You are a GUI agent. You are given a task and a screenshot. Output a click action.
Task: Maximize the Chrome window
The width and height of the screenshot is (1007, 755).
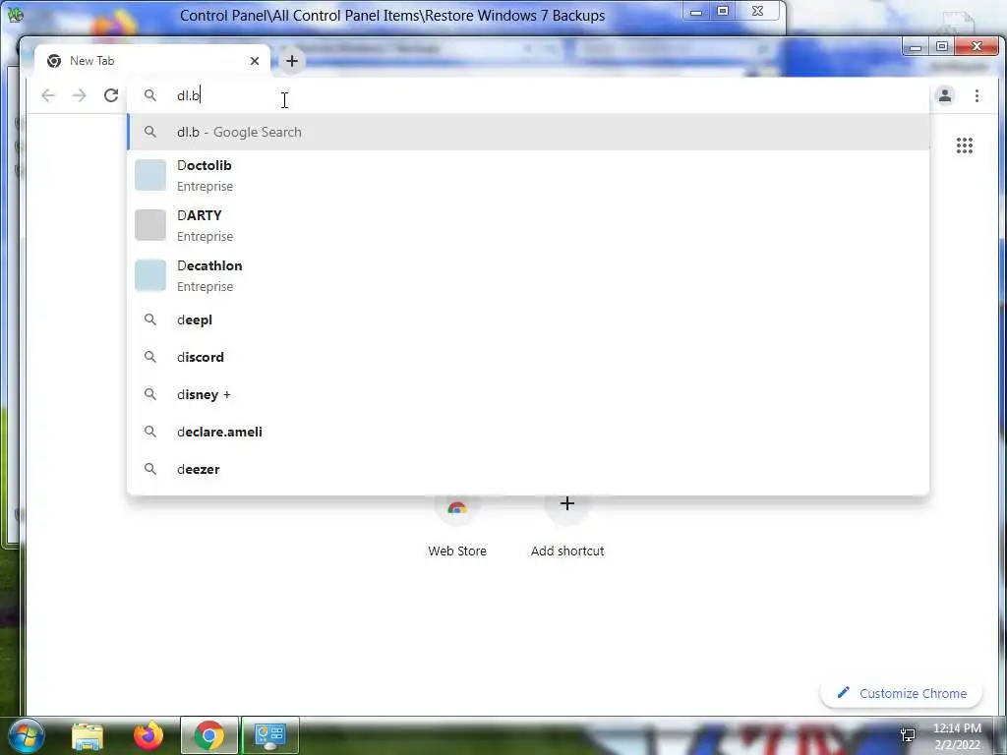point(941,46)
